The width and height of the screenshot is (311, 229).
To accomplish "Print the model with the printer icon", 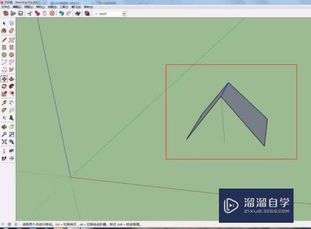I will pos(78,14).
